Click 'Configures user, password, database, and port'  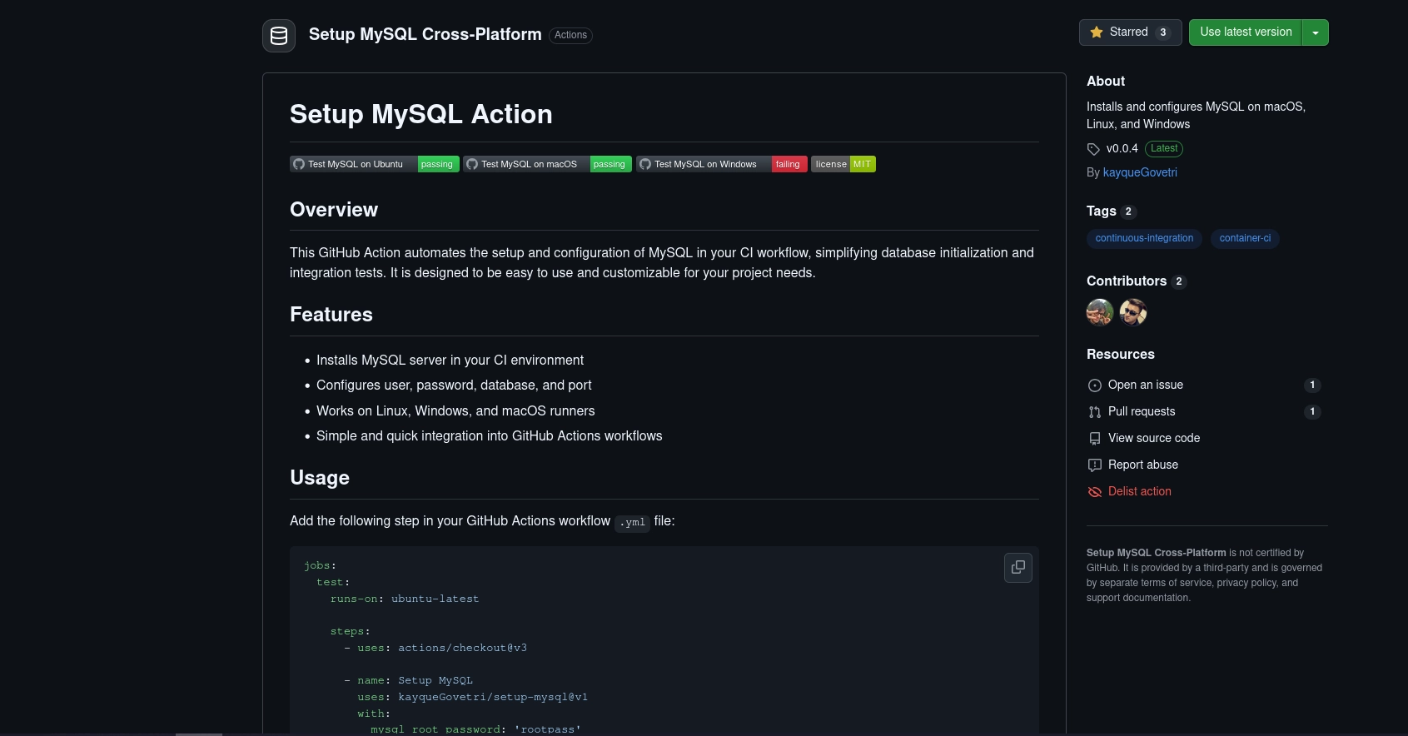click(x=454, y=385)
